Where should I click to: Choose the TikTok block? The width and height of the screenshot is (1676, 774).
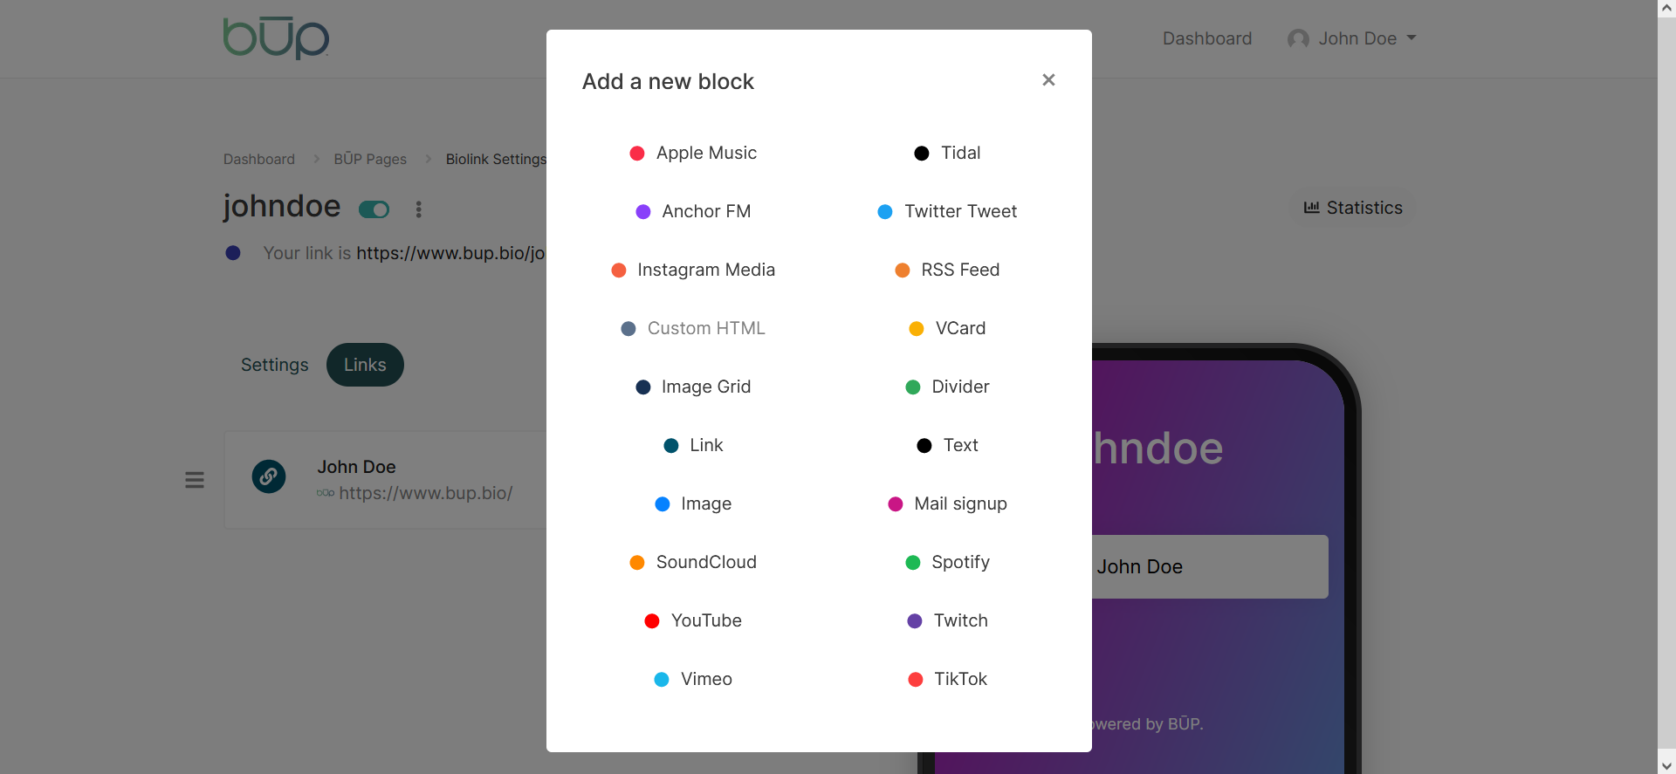(947, 679)
